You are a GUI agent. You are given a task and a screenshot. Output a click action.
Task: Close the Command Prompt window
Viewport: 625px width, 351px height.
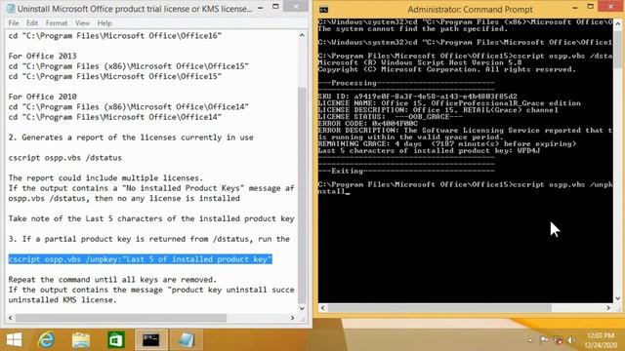[610, 7]
